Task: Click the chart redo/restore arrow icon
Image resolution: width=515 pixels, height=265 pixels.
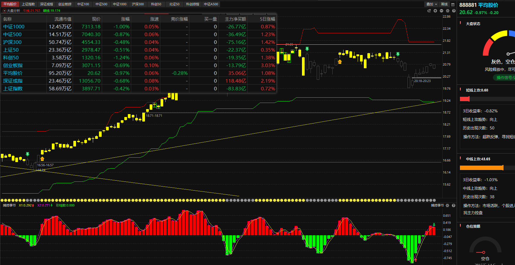Action: (429, 11)
